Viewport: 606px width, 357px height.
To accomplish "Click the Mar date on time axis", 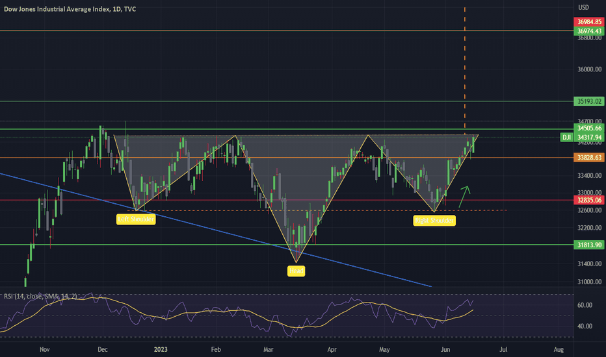I will [x=269, y=350].
